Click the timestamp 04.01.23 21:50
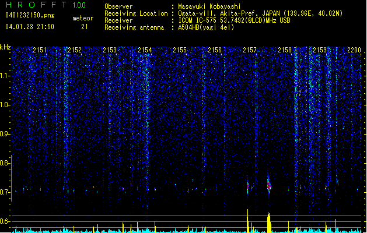 (x=30, y=27)
